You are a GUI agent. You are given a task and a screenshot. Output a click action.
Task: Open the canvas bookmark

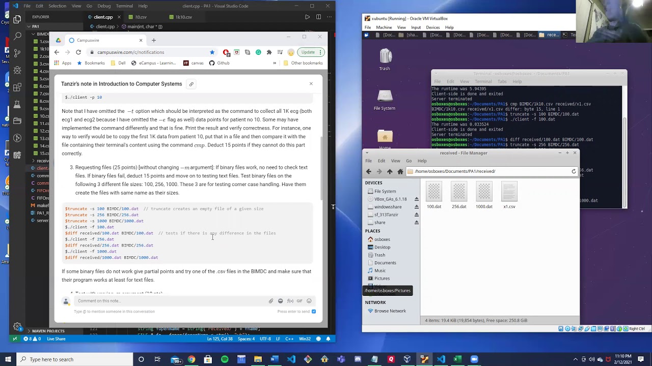click(194, 63)
